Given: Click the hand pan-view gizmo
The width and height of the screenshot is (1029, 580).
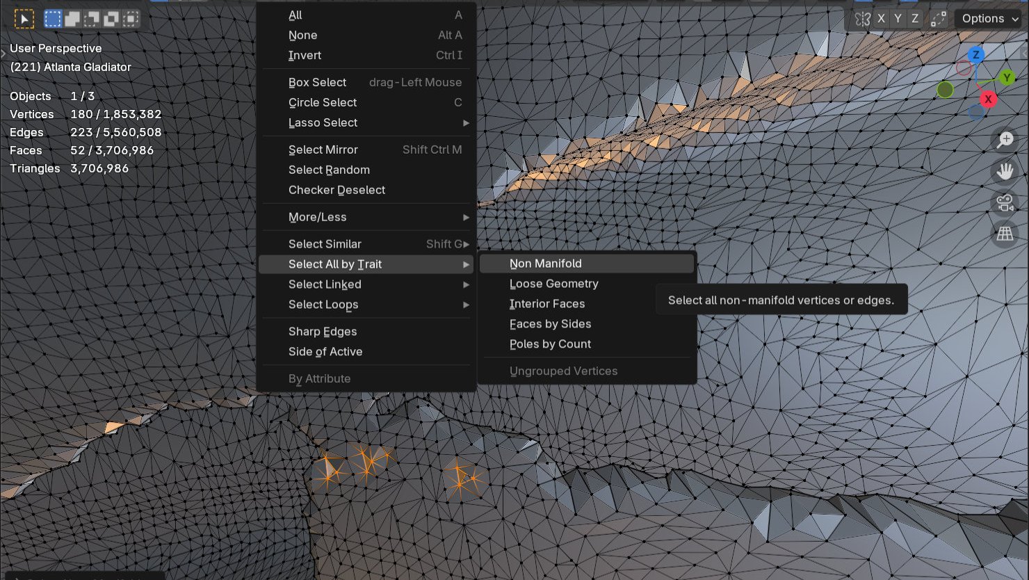Looking at the screenshot, I should 1005,170.
